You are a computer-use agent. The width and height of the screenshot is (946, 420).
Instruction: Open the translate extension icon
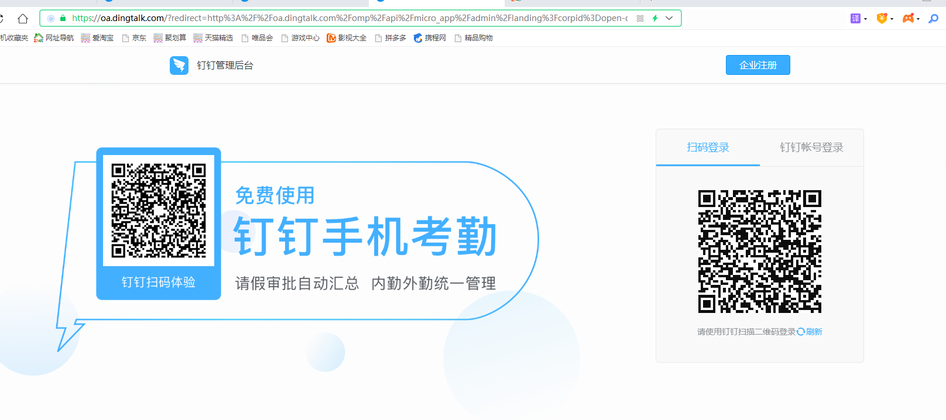pyautogui.click(x=855, y=19)
